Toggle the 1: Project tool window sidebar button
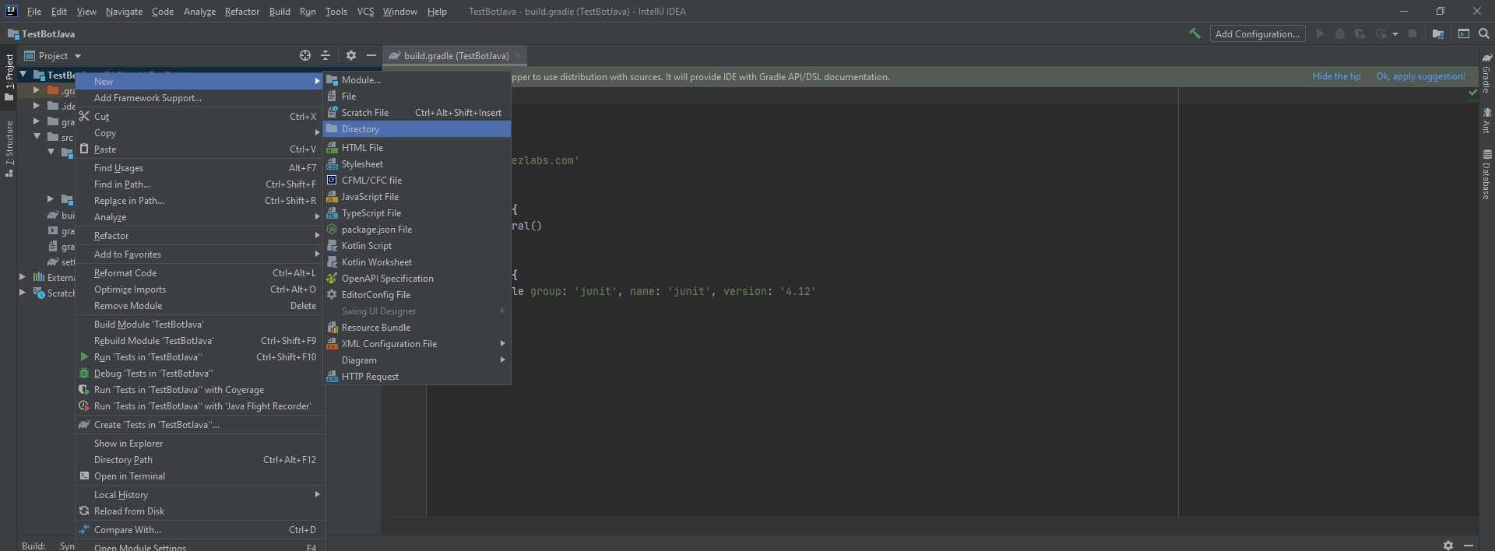The image size is (1495, 551). [9, 77]
